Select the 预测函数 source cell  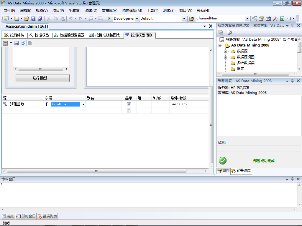click(23, 104)
